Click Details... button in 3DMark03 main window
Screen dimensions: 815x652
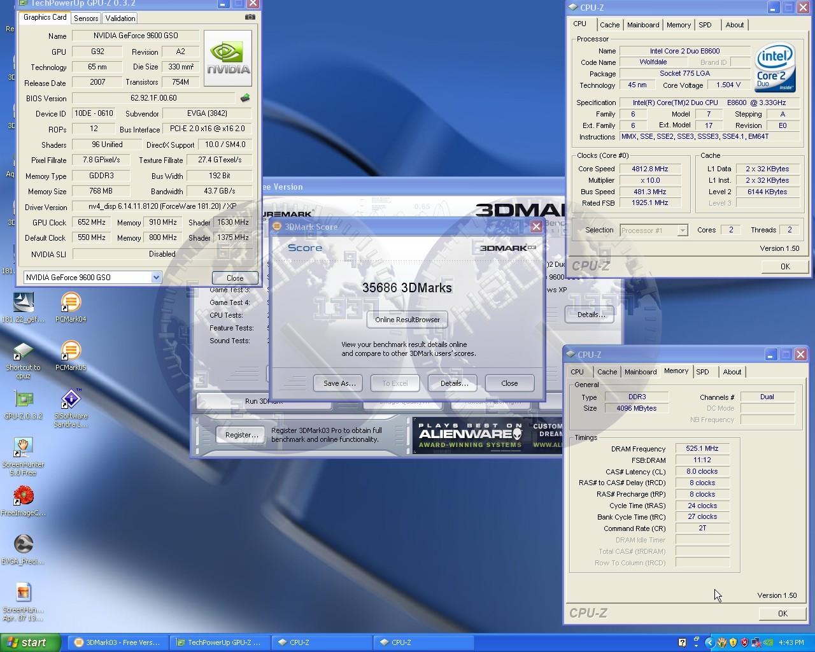tap(590, 315)
